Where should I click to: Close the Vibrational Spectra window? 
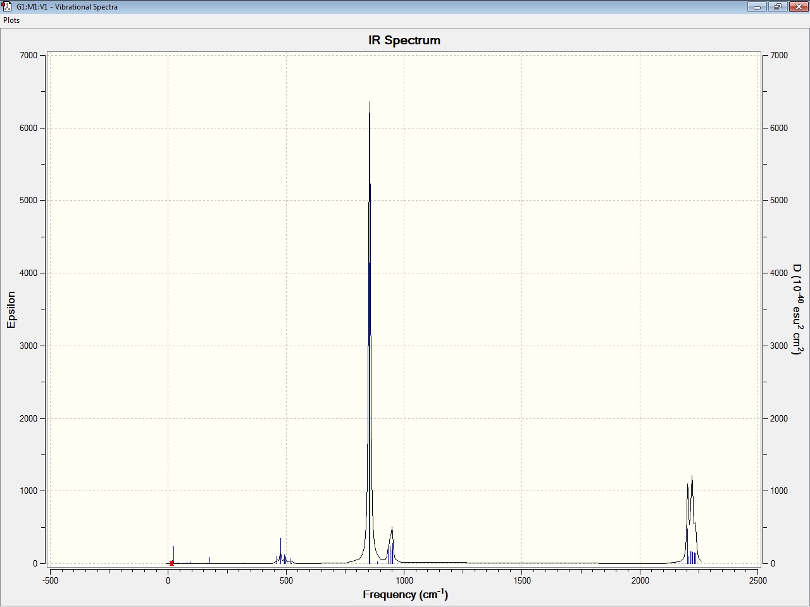point(797,7)
